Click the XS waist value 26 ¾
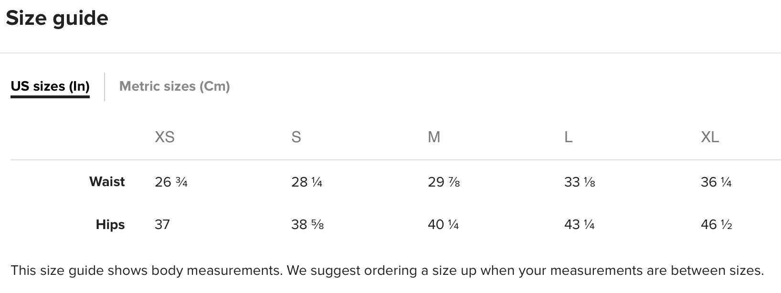 pos(171,182)
